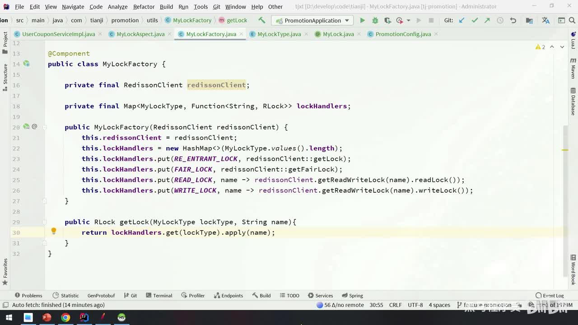Screen dimensions: 578x325
Task: Open Chrome from the taskbar
Action: coord(65,317)
